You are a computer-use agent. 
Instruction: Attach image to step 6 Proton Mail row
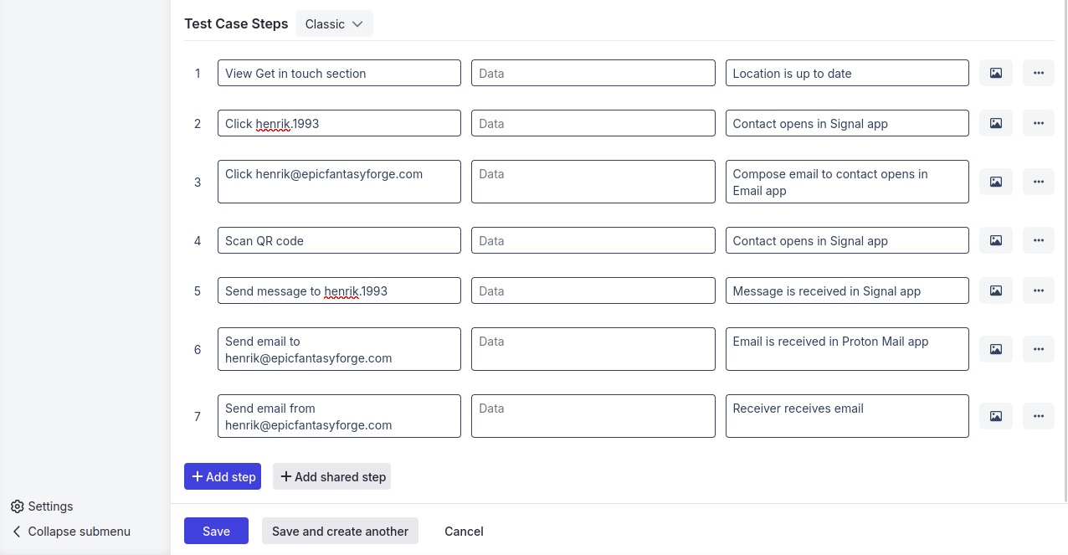point(996,349)
